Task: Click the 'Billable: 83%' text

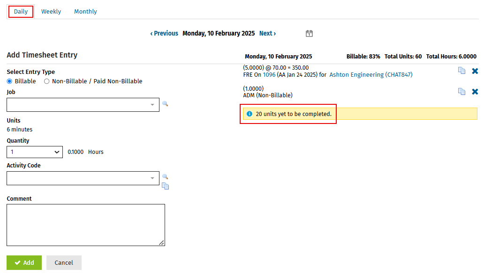Action: [363, 57]
